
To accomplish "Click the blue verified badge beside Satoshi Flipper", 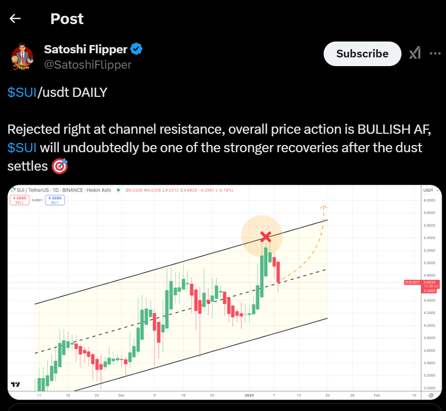I will pos(136,49).
